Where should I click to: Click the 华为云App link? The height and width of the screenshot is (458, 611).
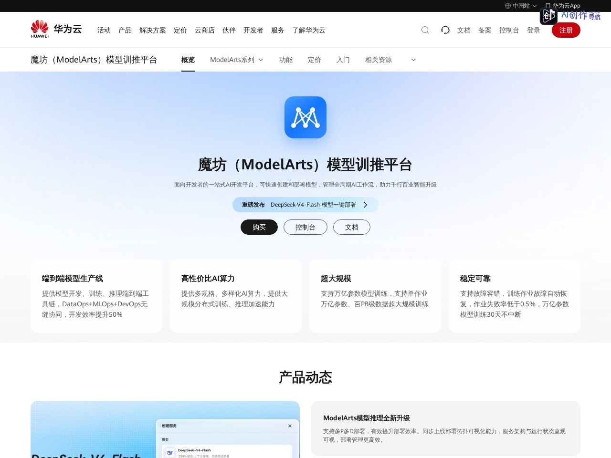pos(567,6)
